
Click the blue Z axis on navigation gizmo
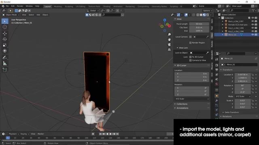(x=165, y=20)
